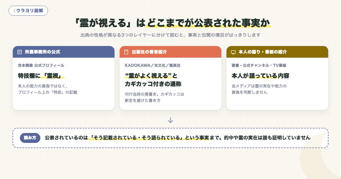Viewport: 341px width, 179px height.
Task: Select the 所属事務所の公式 card header
Action: 64,52
